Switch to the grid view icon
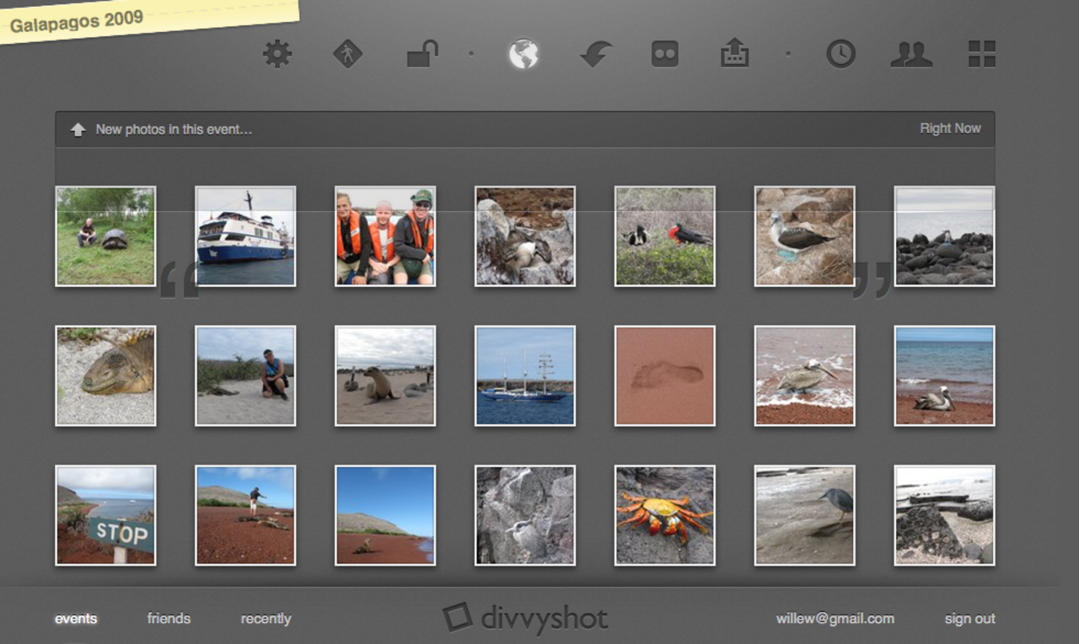The width and height of the screenshot is (1079, 644). pos(981,55)
